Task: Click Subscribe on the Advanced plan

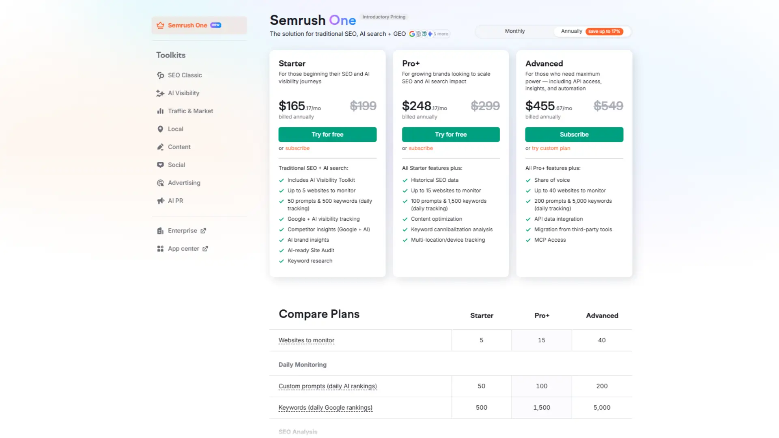Action: [574, 134]
